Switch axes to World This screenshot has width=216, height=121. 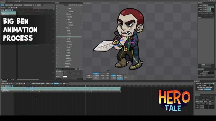point(113,79)
